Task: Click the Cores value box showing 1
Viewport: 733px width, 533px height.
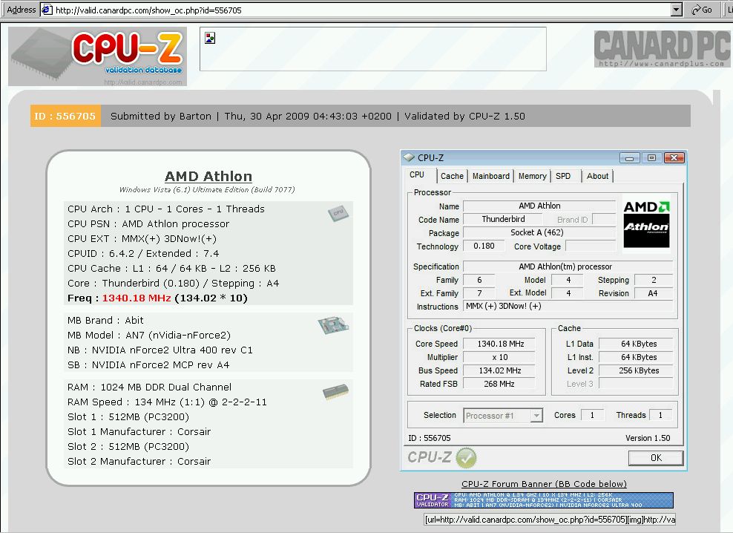Action: pyautogui.click(x=592, y=415)
